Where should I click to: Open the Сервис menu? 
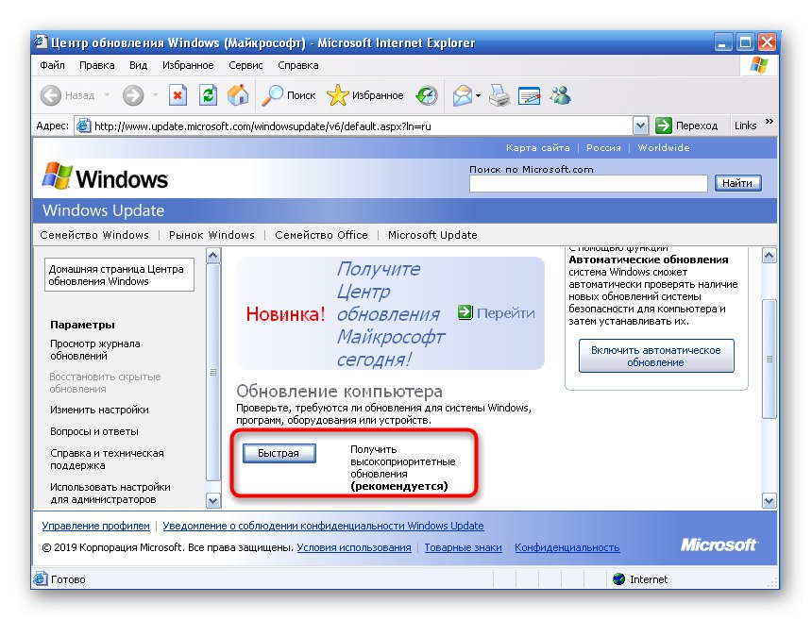(245, 65)
